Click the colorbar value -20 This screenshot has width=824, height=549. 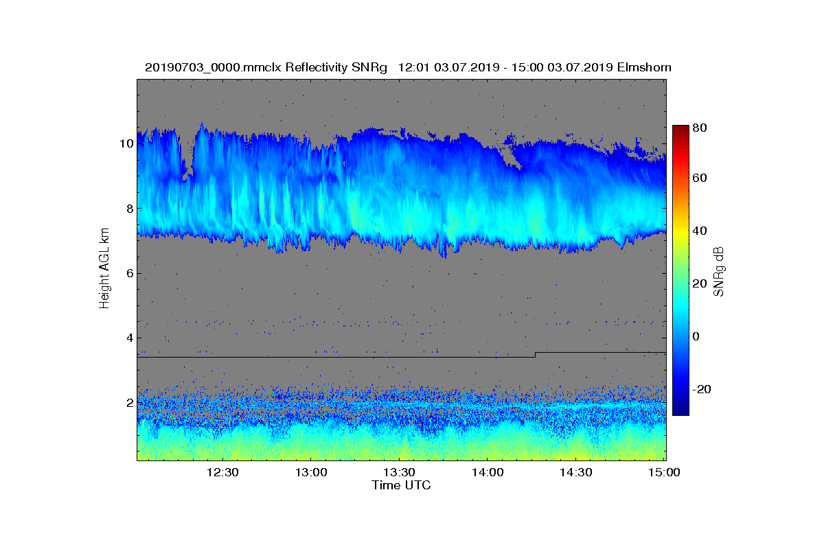pos(702,389)
